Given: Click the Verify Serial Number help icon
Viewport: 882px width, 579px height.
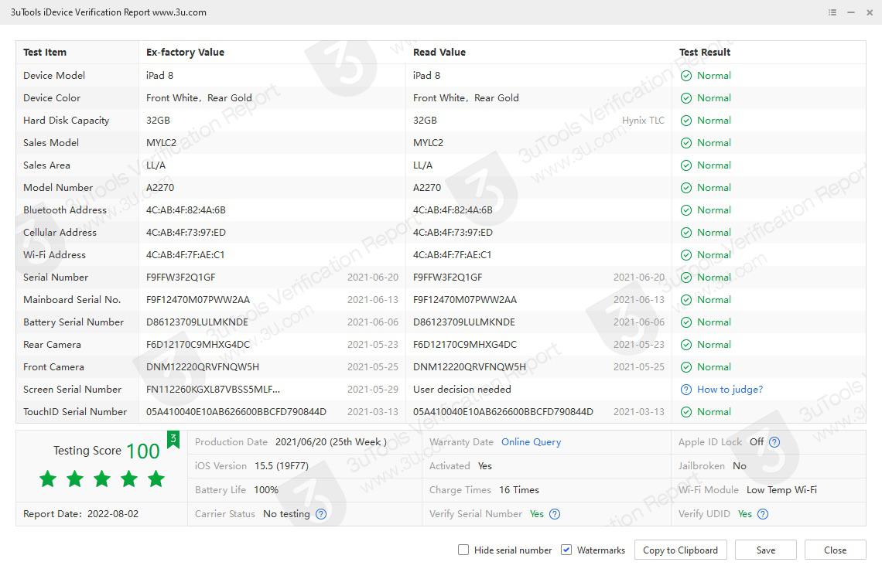Looking at the screenshot, I should [555, 514].
